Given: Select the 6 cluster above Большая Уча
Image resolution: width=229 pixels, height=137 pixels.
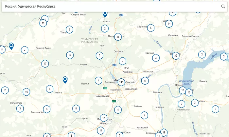Looking at the screenshot, I should tap(47, 109).
